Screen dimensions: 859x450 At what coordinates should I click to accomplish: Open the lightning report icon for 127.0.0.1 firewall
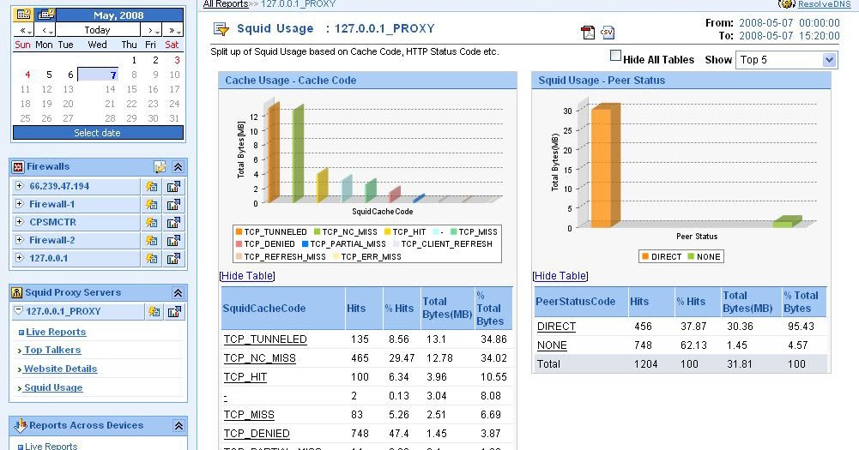(x=152, y=259)
